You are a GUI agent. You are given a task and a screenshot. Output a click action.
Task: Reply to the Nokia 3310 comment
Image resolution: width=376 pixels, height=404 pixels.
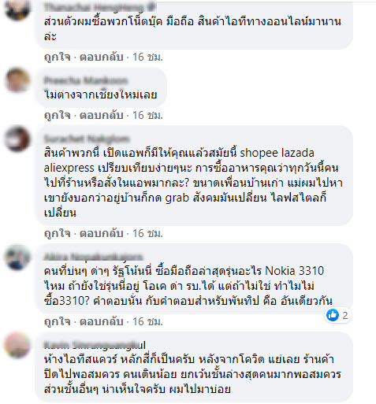coord(102,321)
